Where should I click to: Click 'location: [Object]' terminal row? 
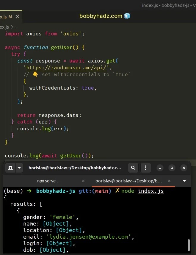click(x=54, y=230)
